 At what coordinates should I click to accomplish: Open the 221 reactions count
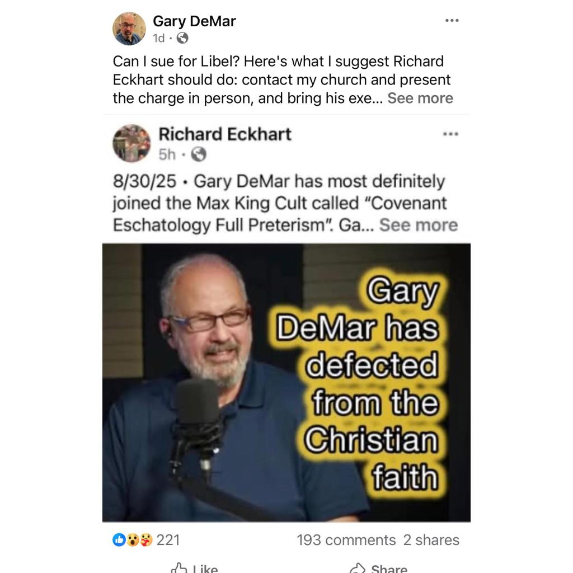pyautogui.click(x=168, y=540)
